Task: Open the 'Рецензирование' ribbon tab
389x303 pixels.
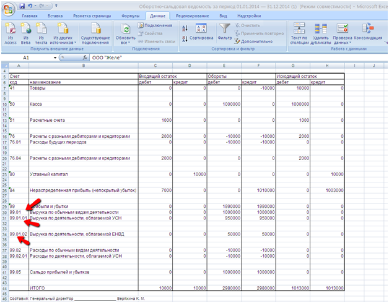Action: [191, 15]
